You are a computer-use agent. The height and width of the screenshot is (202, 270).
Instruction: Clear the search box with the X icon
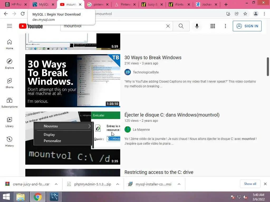coord(168,26)
